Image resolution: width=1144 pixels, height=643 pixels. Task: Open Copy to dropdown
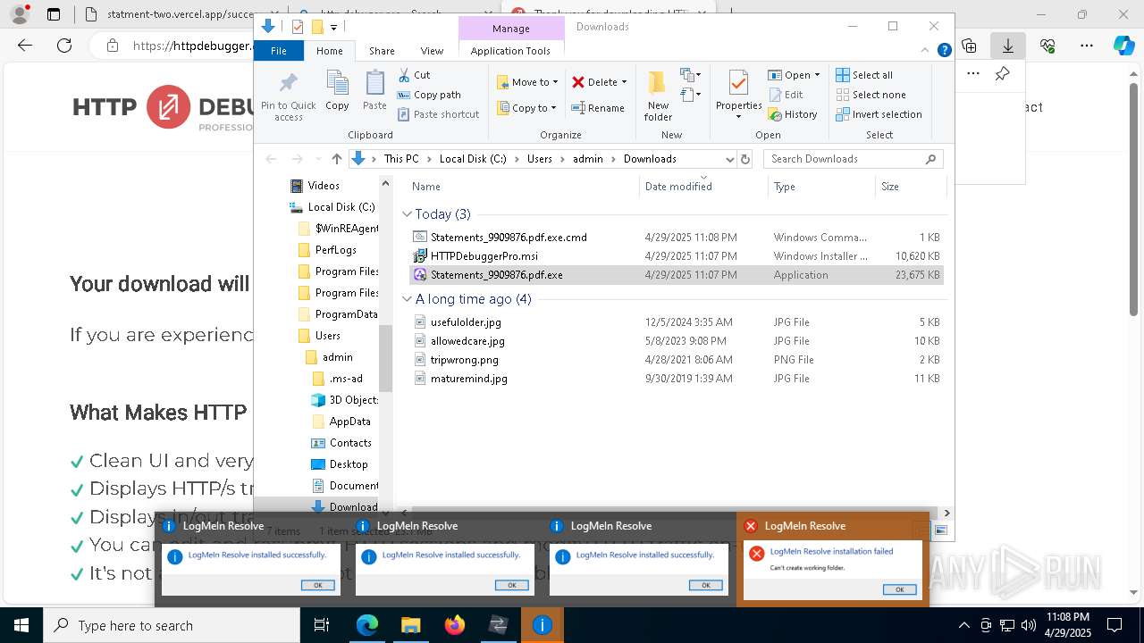click(526, 108)
